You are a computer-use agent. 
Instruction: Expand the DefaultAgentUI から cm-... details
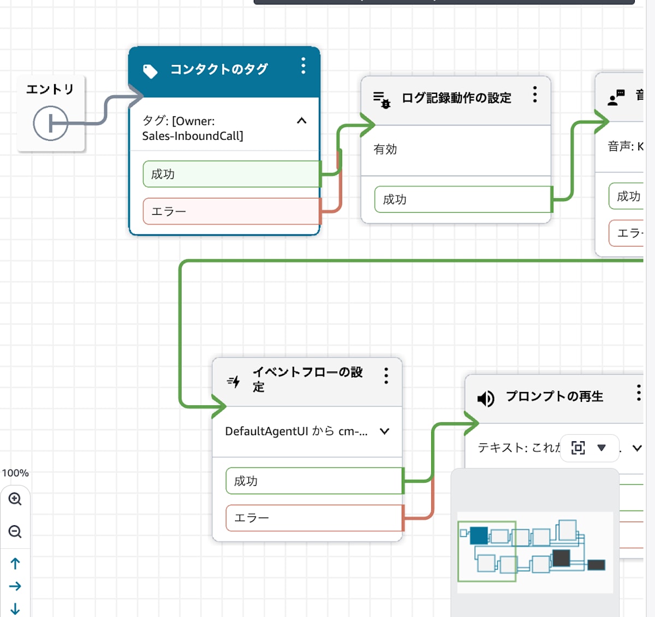(385, 431)
